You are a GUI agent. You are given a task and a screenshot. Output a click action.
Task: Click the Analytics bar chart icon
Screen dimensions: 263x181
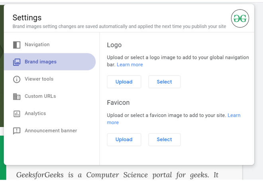point(16,114)
